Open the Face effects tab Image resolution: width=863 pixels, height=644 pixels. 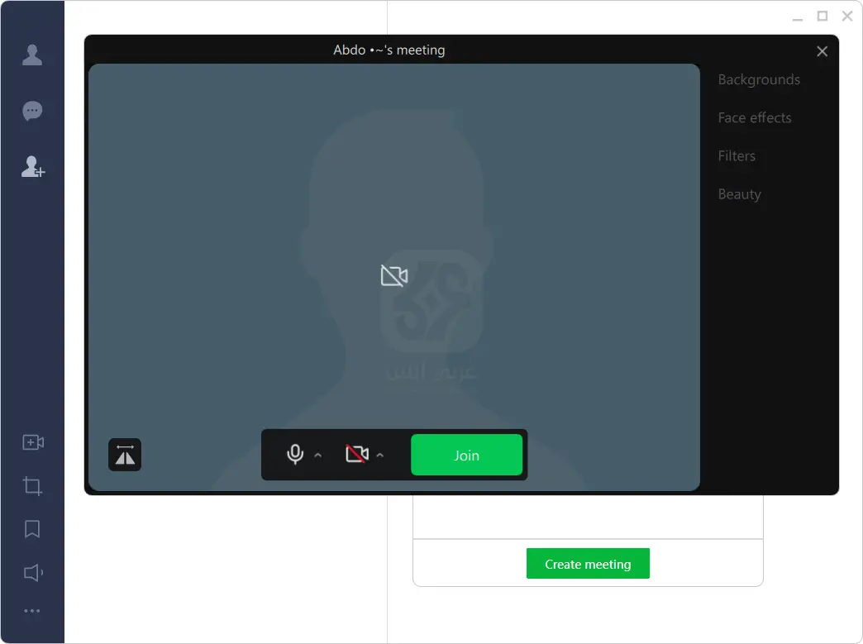tap(754, 117)
